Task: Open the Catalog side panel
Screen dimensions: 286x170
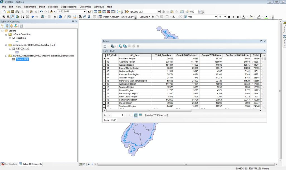Action: tap(284, 27)
